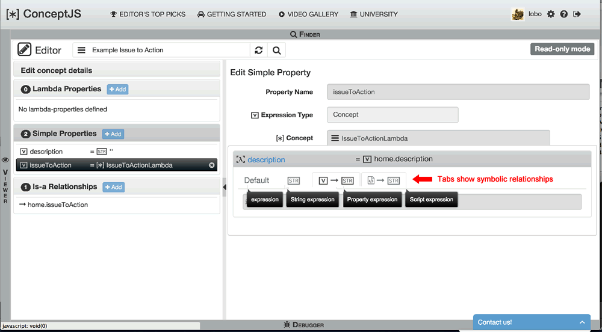Click asterisk icon beside Concept label
Image resolution: width=602 pixels, height=332 pixels.
280,138
